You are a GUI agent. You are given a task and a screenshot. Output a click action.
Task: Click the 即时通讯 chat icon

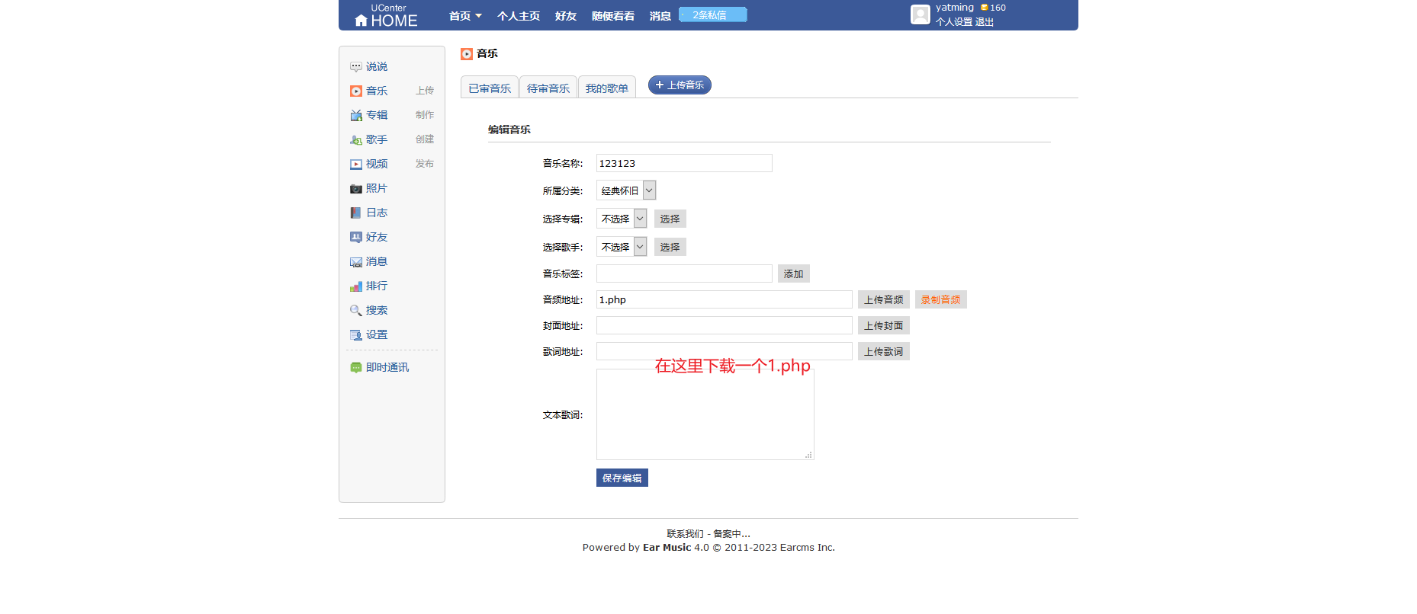coord(355,368)
